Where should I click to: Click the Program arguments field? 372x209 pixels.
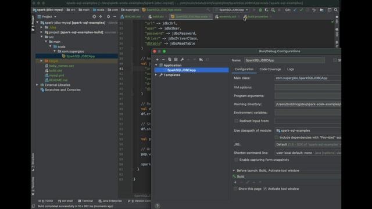[308, 96]
